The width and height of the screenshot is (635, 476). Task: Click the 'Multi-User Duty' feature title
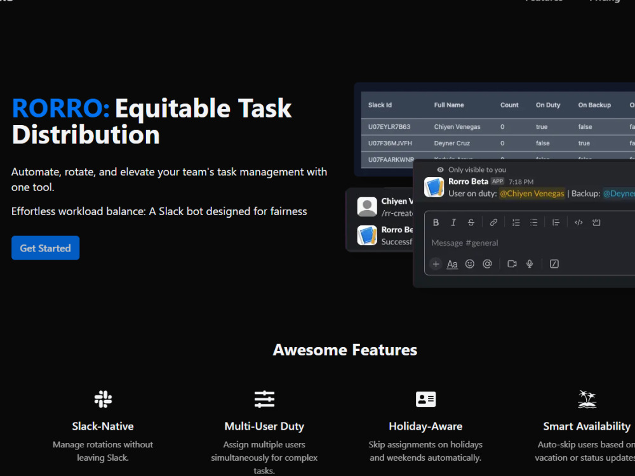coord(264,426)
